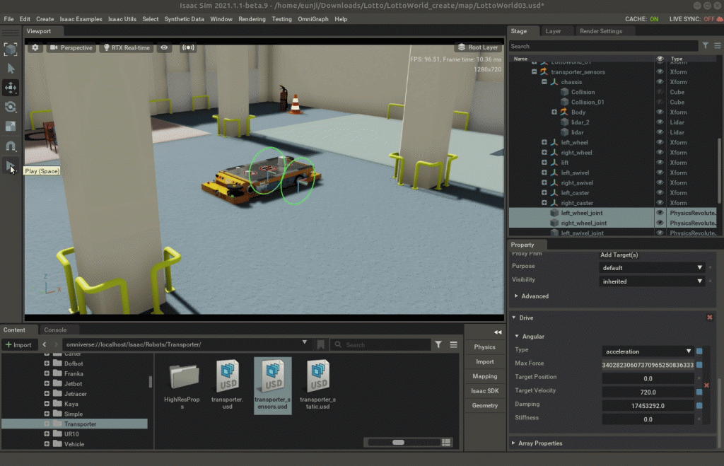Select the Move tool in left toolbar
Screen dimensions: 724x466
click(x=11, y=88)
